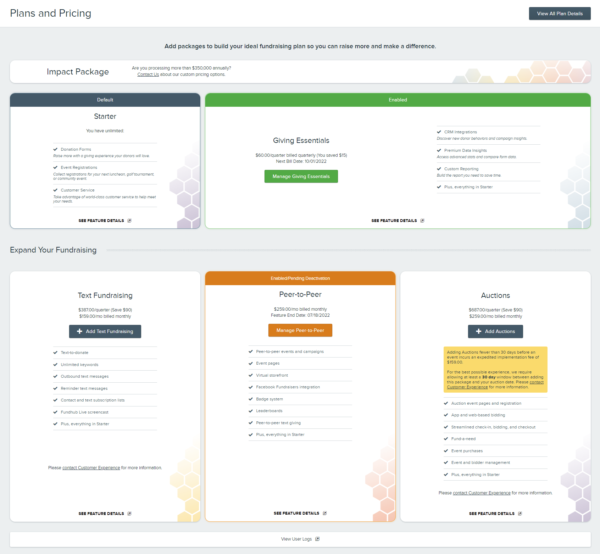Click external-link icon next to View User Logs

(x=317, y=539)
